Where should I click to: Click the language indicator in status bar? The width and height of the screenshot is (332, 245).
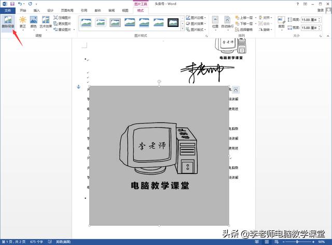(63, 242)
